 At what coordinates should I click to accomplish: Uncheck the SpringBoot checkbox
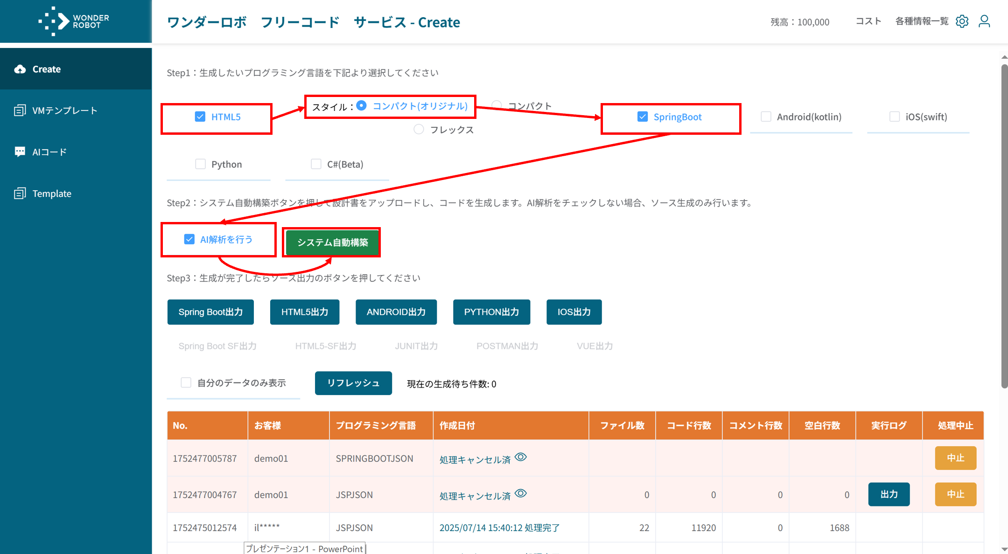pos(642,117)
